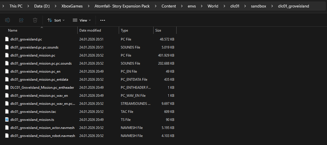Click the Type column header
The image size is (327, 145).
coord(125,30)
